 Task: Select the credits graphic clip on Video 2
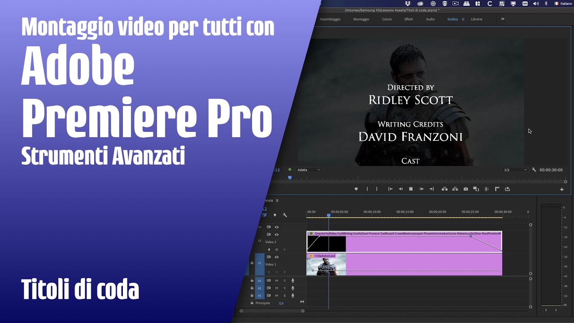404,242
